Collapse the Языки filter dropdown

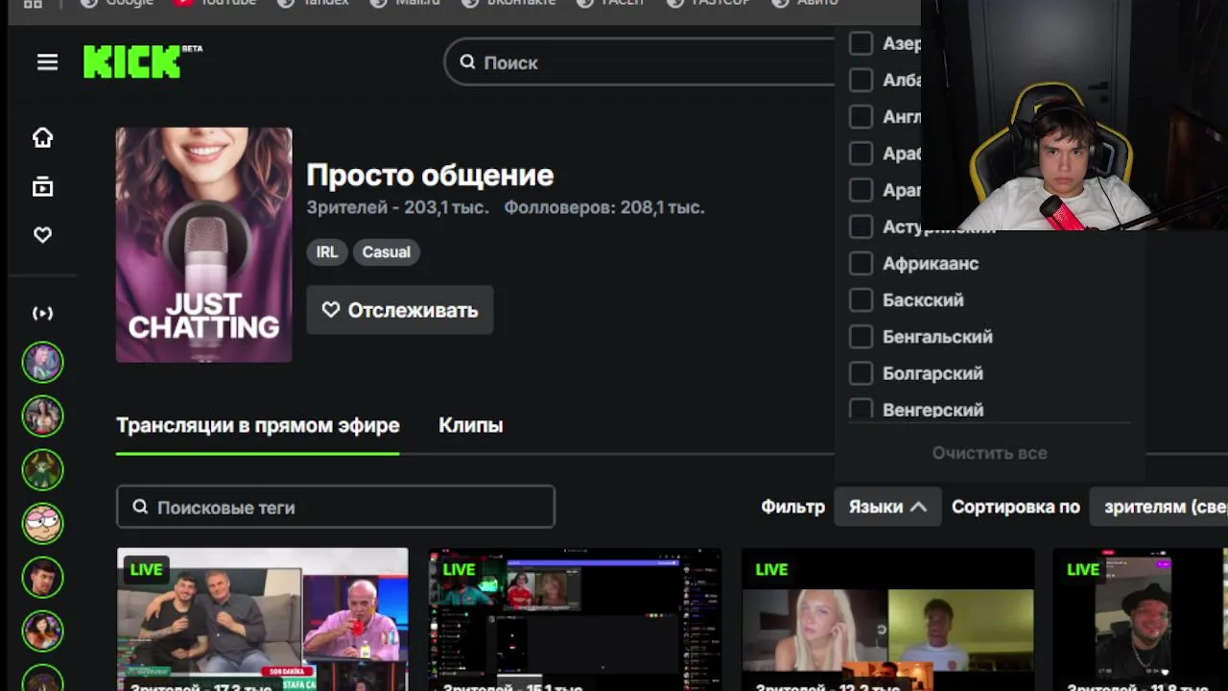887,507
